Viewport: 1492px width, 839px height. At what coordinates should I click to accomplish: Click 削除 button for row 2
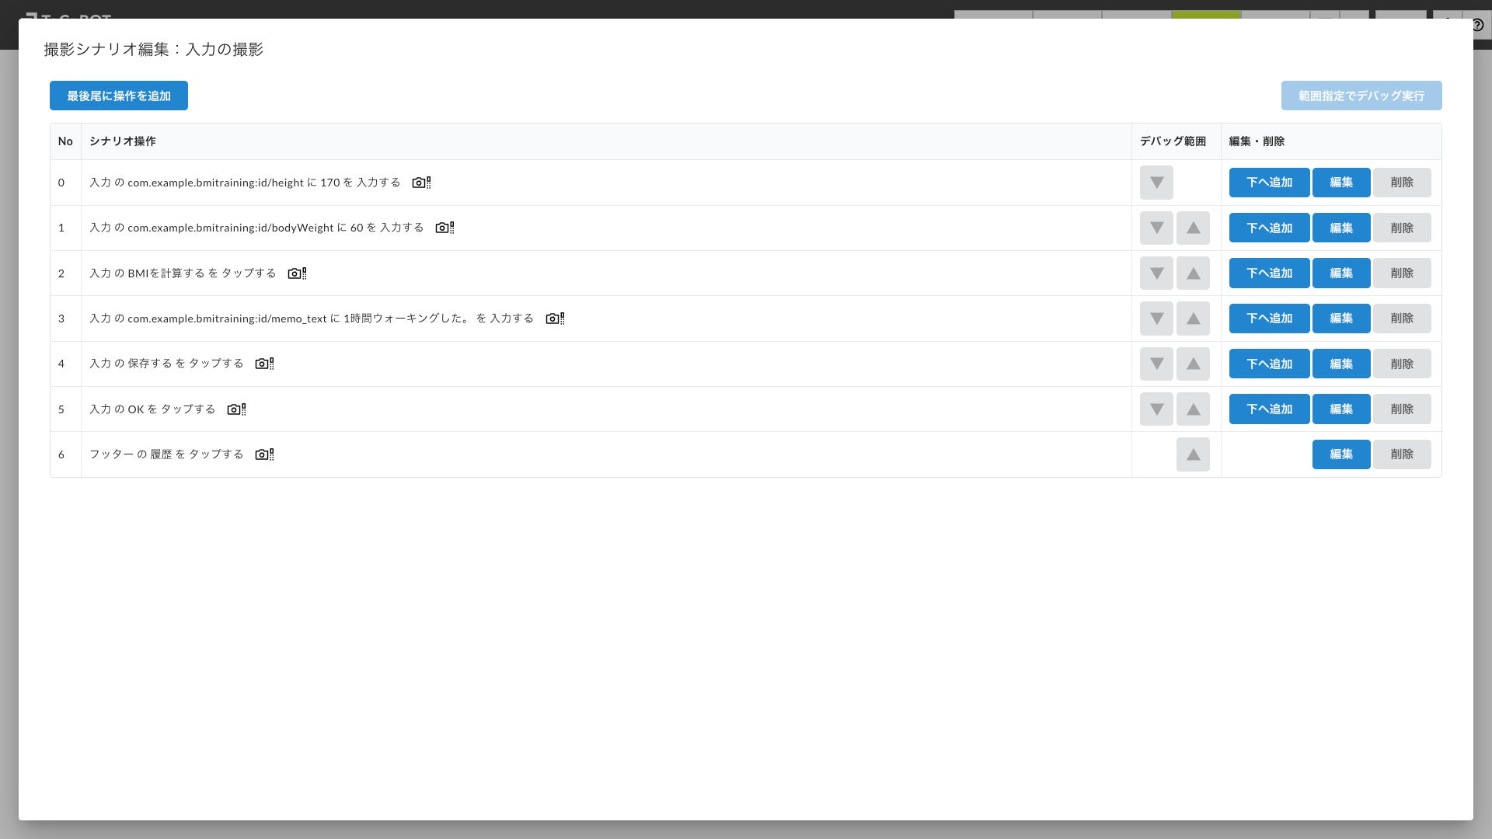1401,273
